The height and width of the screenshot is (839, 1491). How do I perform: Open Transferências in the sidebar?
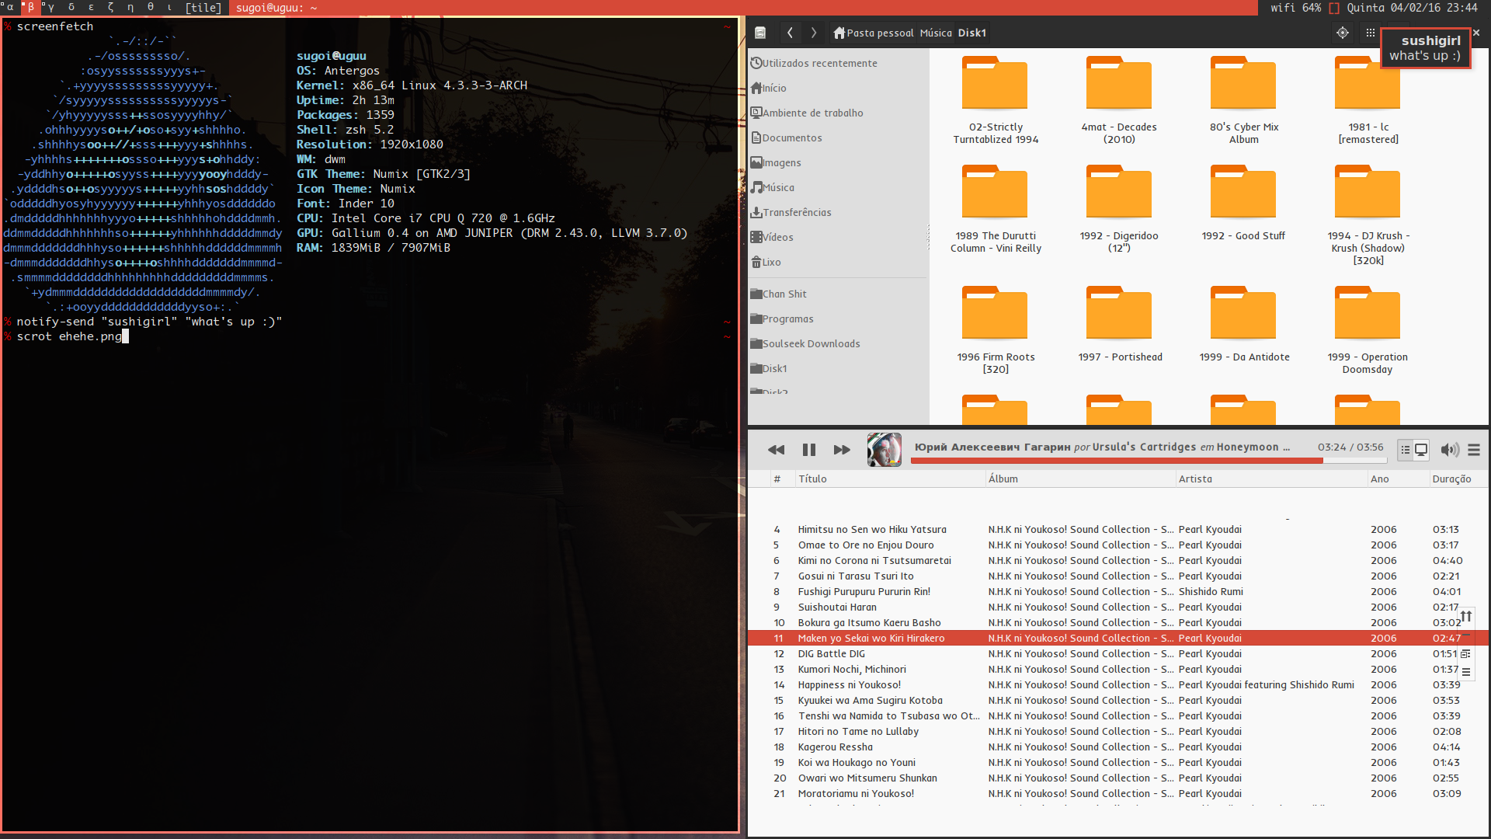pyautogui.click(x=796, y=212)
